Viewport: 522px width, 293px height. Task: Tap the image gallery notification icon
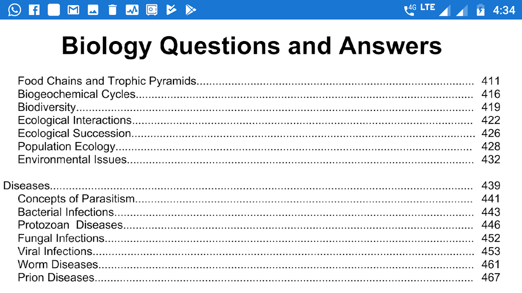tap(93, 10)
